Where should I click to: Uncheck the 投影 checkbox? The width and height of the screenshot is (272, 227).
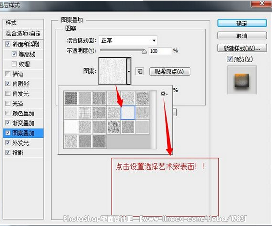8,152
